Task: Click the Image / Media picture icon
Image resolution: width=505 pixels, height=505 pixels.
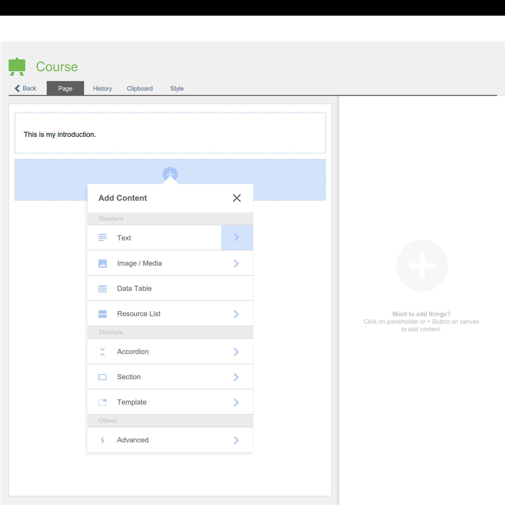Action: point(103,263)
